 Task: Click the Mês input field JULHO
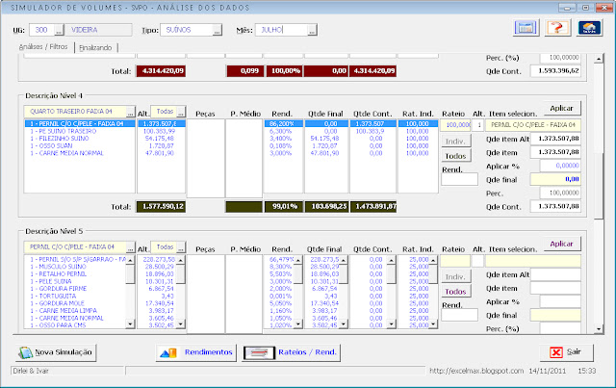tap(281, 30)
